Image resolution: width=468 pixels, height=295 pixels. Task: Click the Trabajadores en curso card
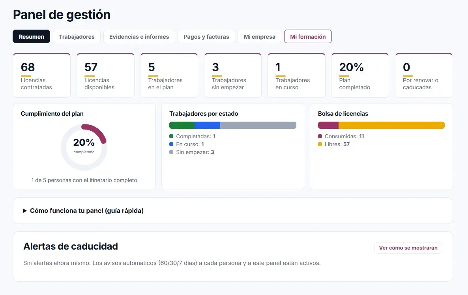coord(296,75)
